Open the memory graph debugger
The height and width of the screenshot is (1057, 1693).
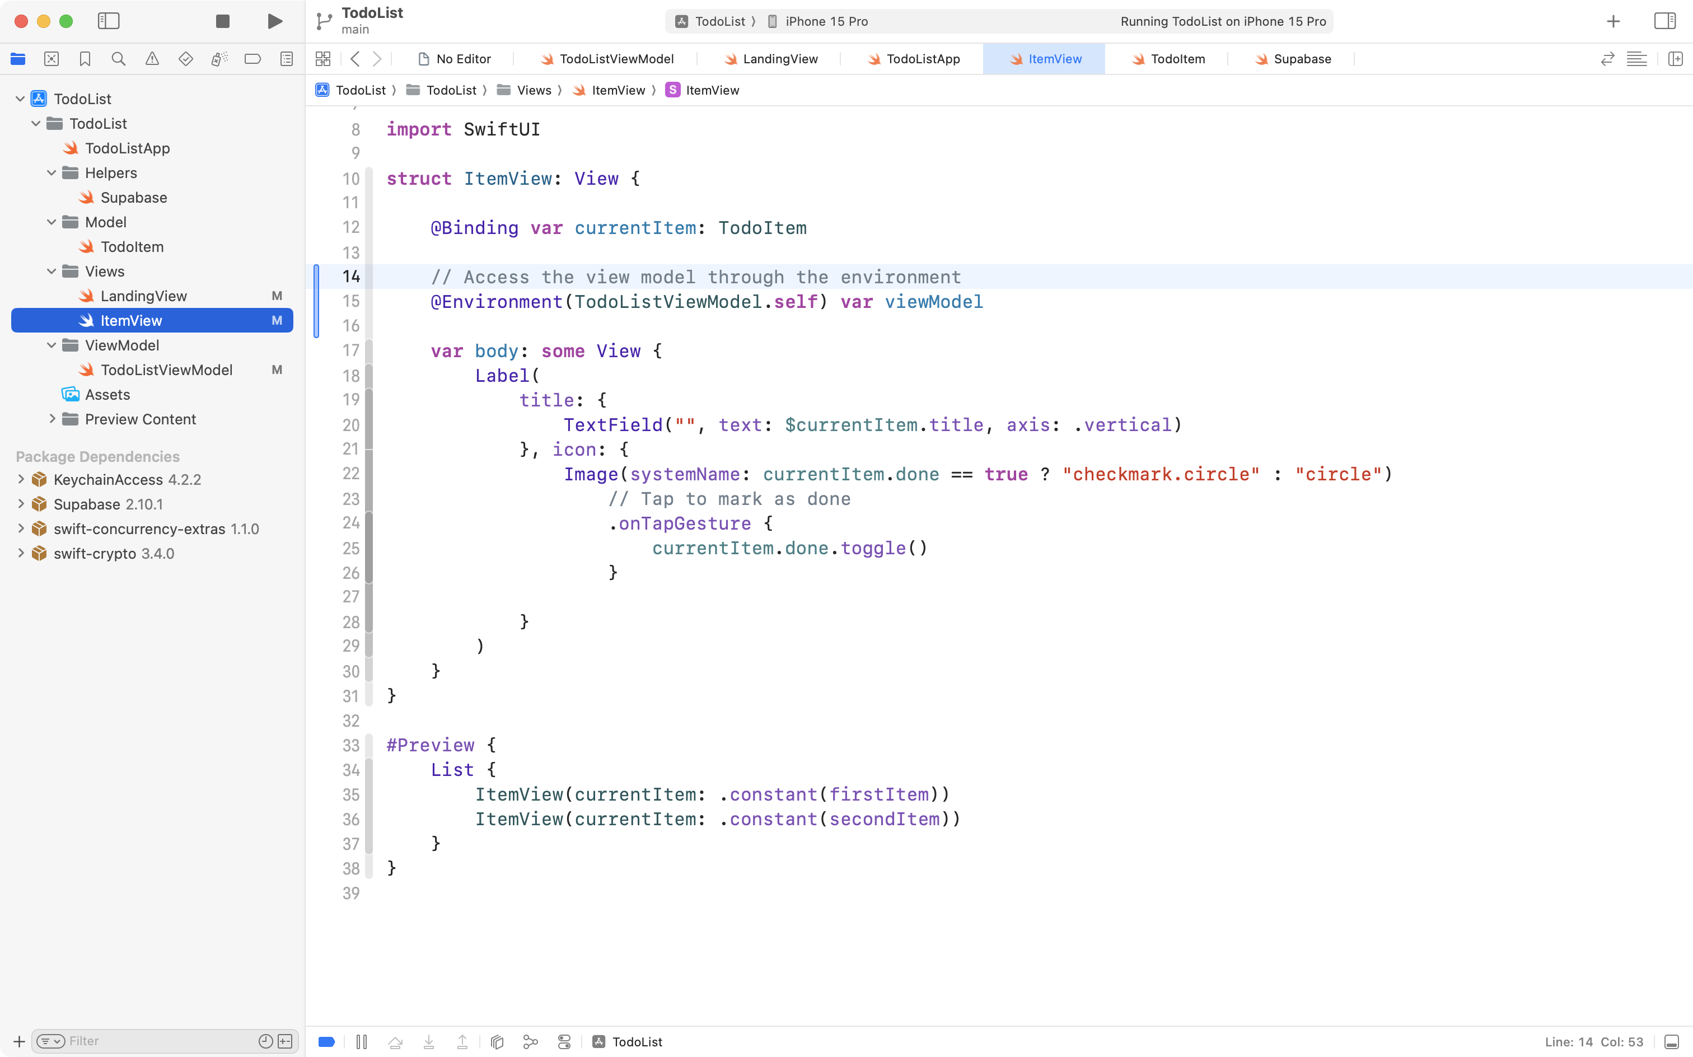[530, 1041]
